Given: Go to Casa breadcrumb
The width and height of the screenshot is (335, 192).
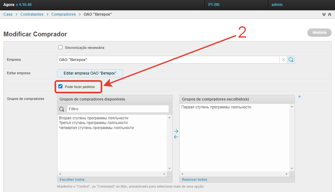Looking at the screenshot, I should pos(8,14).
